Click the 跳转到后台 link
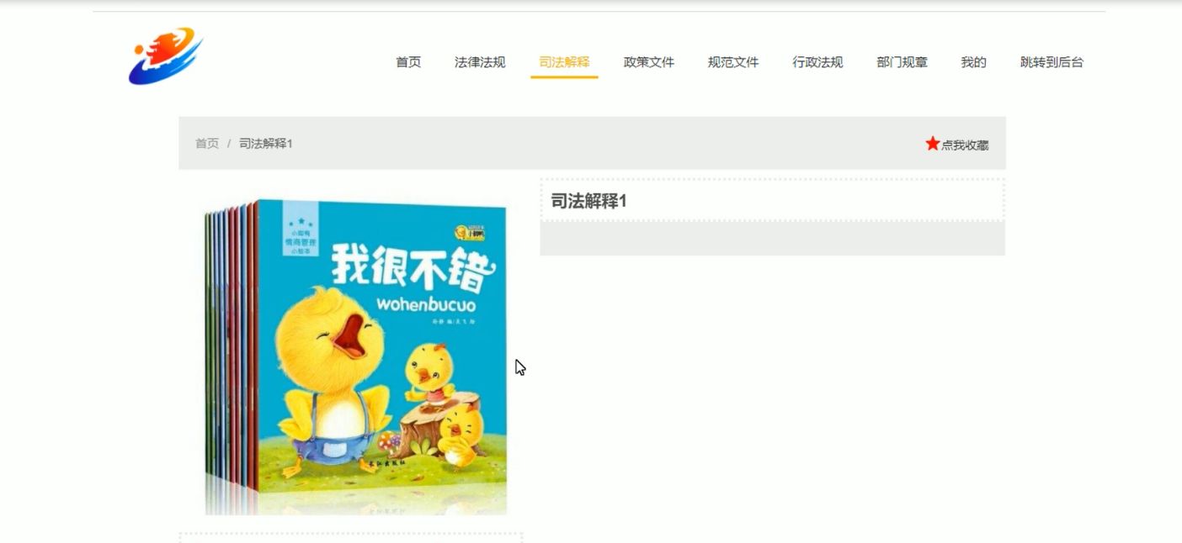Viewport: 1182px width, 543px height. [1052, 62]
